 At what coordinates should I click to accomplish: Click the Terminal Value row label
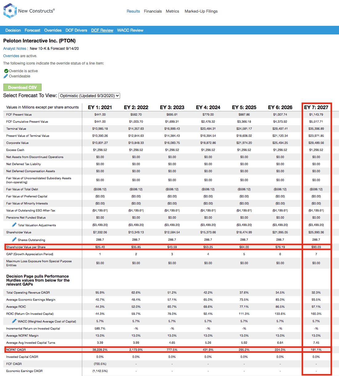click(x=16, y=129)
